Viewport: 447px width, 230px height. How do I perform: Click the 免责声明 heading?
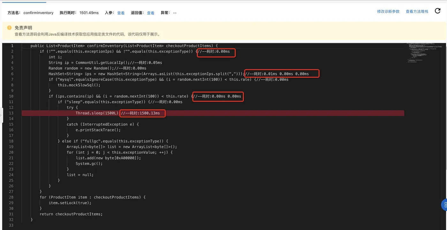pos(23,28)
